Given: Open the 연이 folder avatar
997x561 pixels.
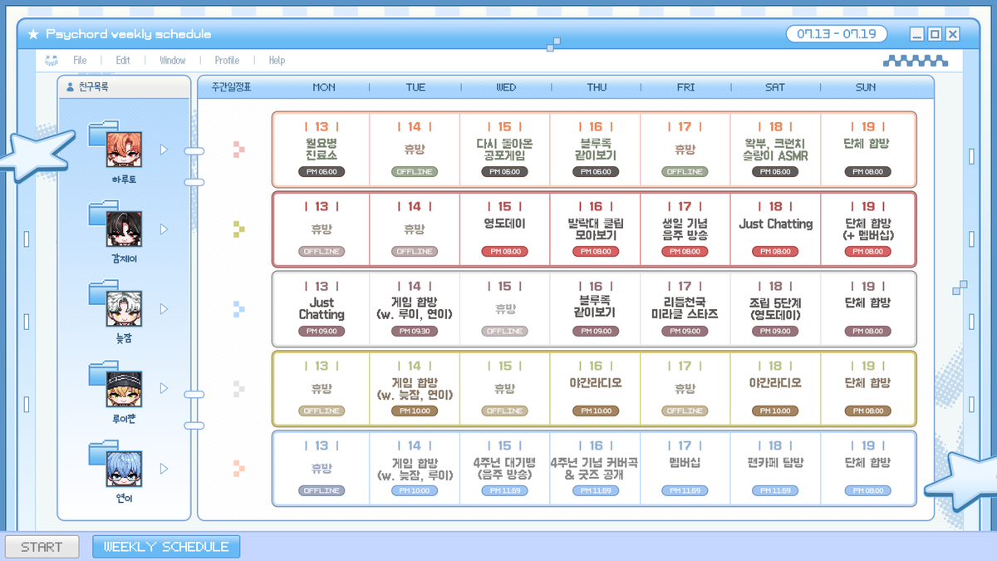Looking at the screenshot, I should pyautogui.click(x=124, y=469).
